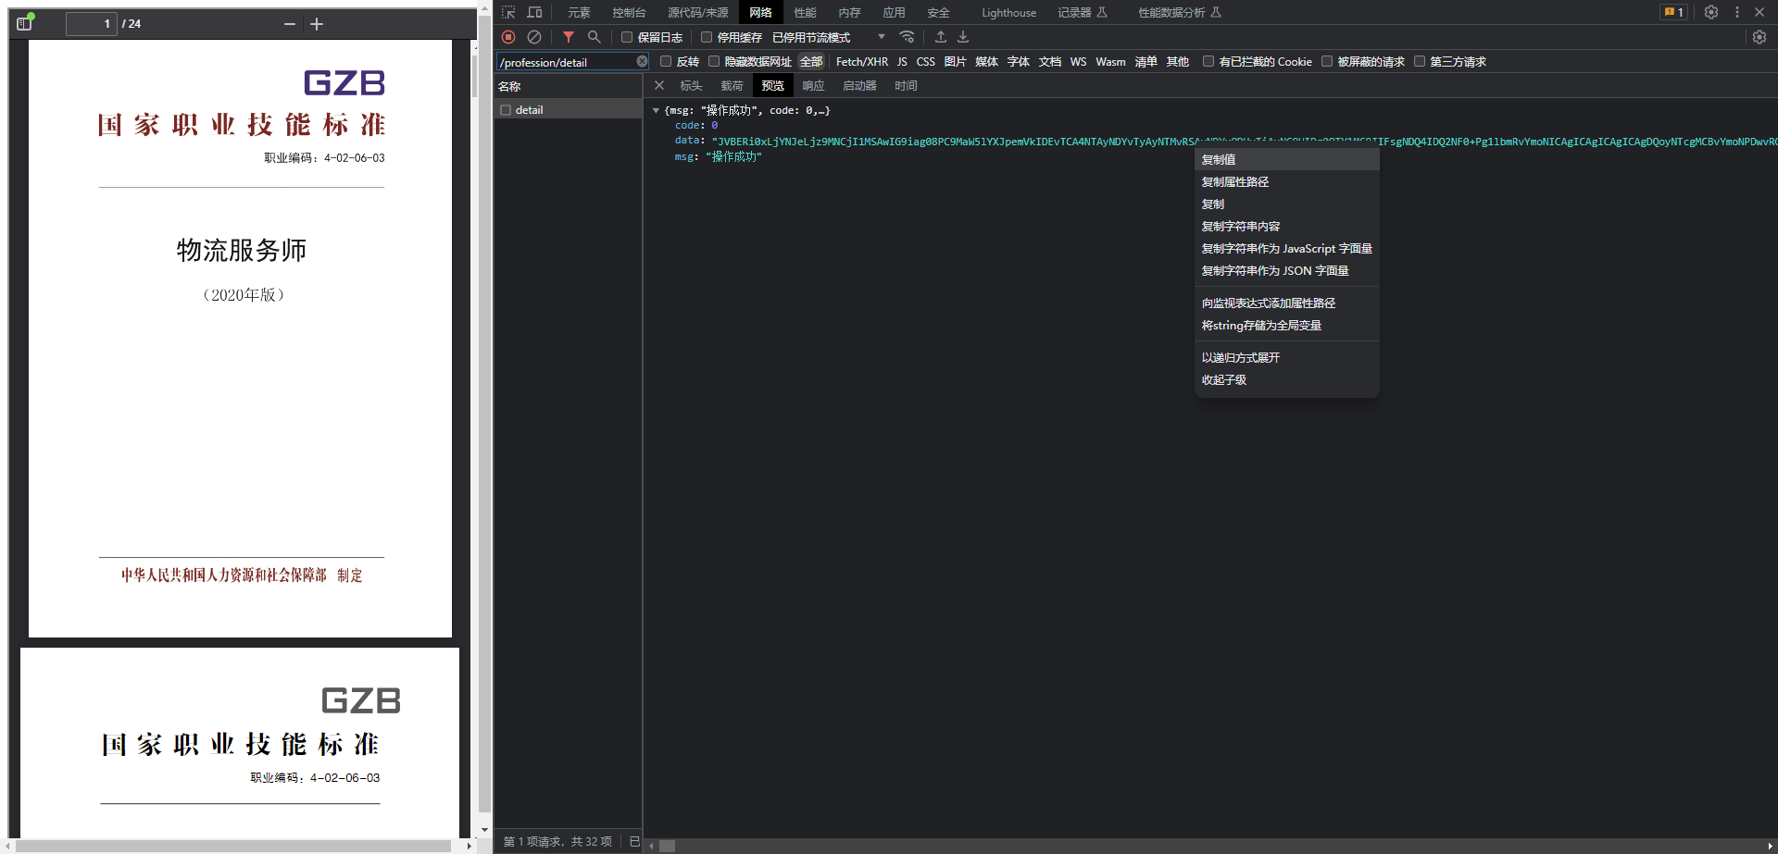This screenshot has height=854, width=1778.
Task: Open the Application (应用) tab
Action: tap(894, 12)
